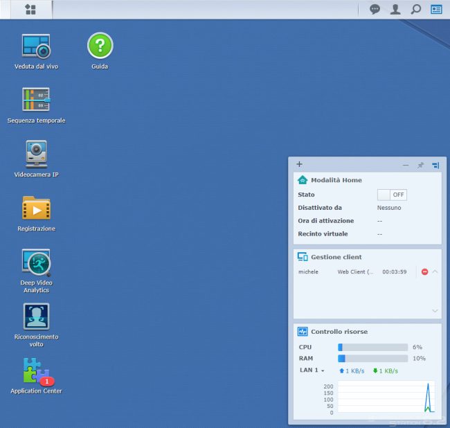Image resolution: width=450 pixels, height=428 pixels.
Task: Click the Controllo risorse widget title
Action: 339,332
